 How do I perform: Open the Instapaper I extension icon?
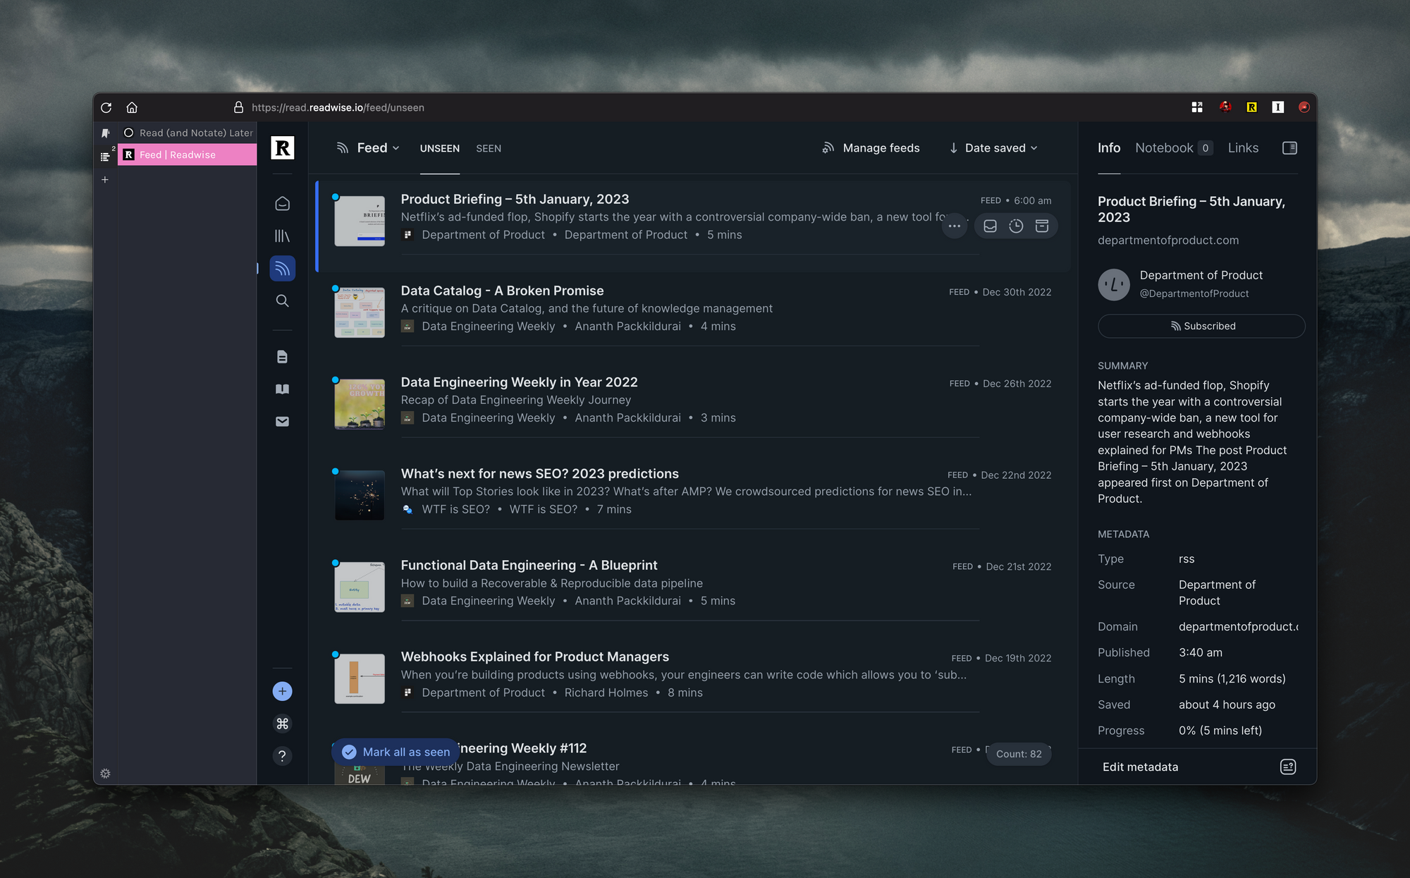coord(1277,107)
